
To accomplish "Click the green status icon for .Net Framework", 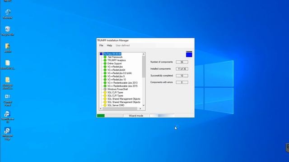I will tap(105, 57).
